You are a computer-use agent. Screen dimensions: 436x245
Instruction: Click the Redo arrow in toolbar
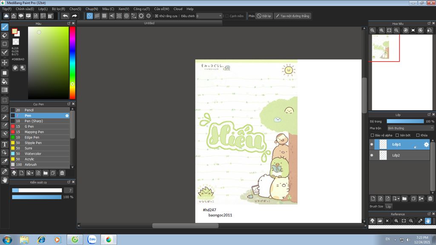74,16
